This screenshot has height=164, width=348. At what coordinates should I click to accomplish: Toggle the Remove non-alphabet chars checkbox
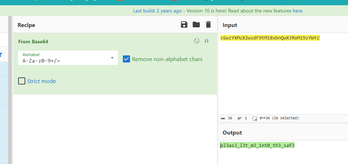point(126,59)
